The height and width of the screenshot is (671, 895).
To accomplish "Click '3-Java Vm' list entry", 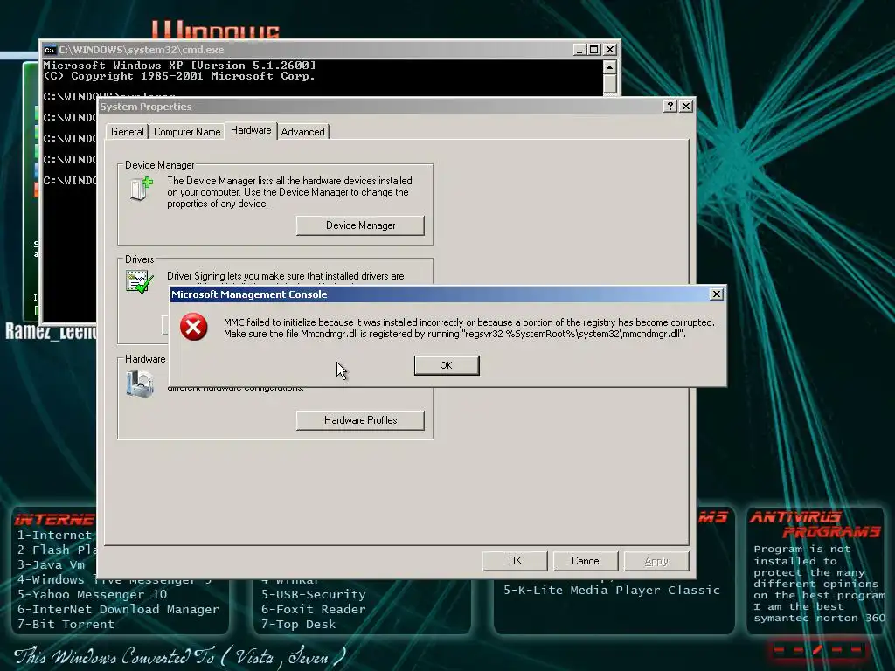I will tap(51, 565).
